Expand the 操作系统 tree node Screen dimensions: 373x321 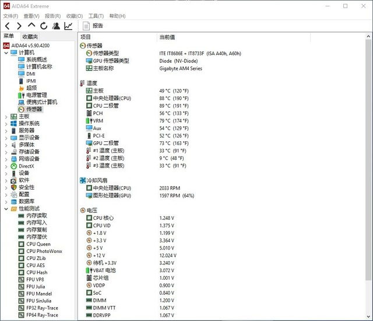(x=6, y=124)
